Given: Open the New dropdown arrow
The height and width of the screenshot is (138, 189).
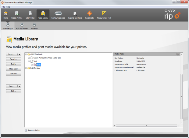Looking at the screenshot, I should (20, 86).
